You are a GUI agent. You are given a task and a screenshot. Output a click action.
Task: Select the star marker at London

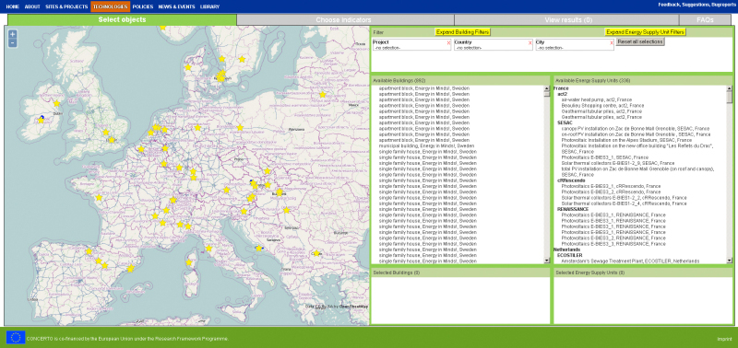[x=112, y=140]
